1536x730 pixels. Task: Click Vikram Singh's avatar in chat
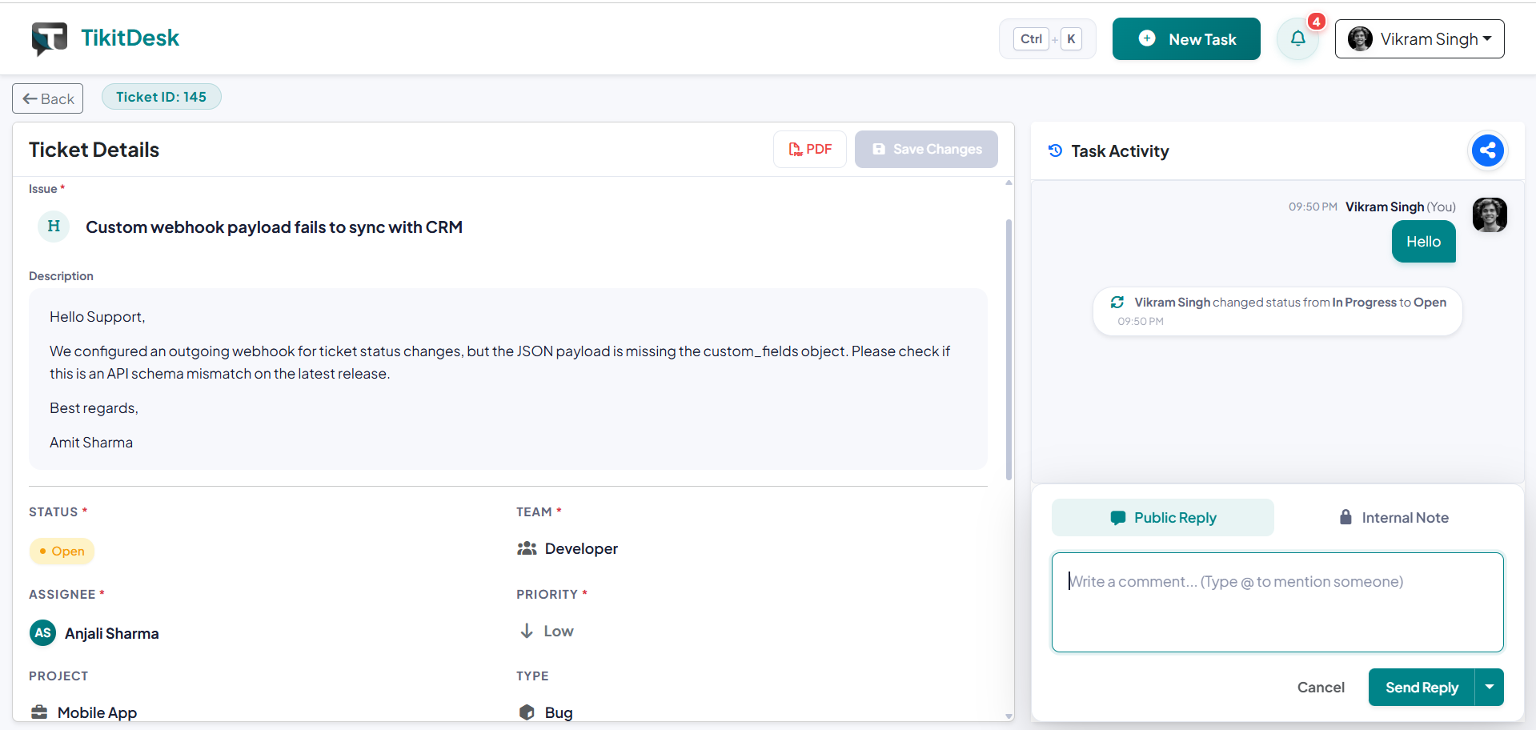click(x=1490, y=215)
